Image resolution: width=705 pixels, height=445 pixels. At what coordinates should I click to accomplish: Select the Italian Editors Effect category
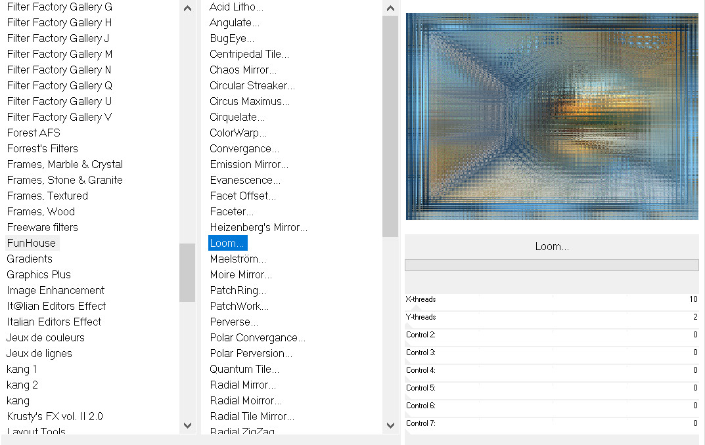click(54, 322)
